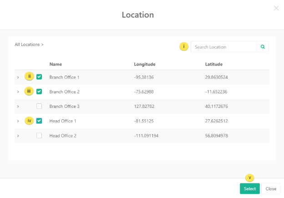The width and height of the screenshot is (284, 198).
Task: Select the Head Office 2 name text
Action: [63, 136]
